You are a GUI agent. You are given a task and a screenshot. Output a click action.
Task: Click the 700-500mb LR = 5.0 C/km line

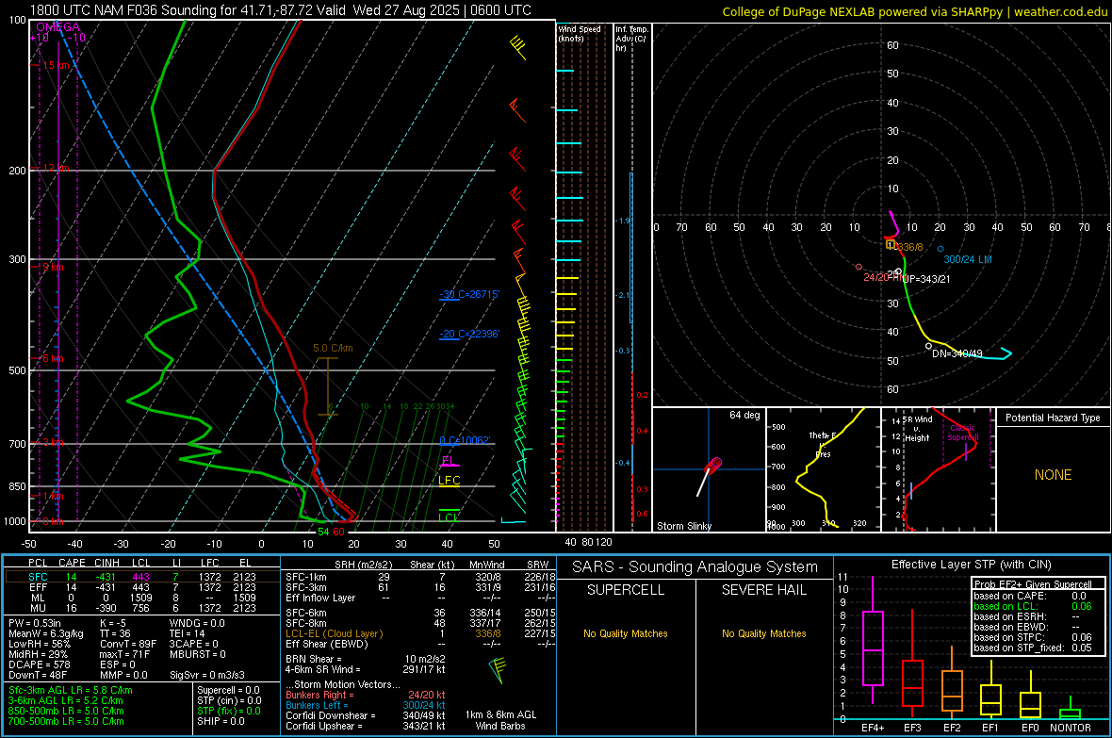pos(67,722)
